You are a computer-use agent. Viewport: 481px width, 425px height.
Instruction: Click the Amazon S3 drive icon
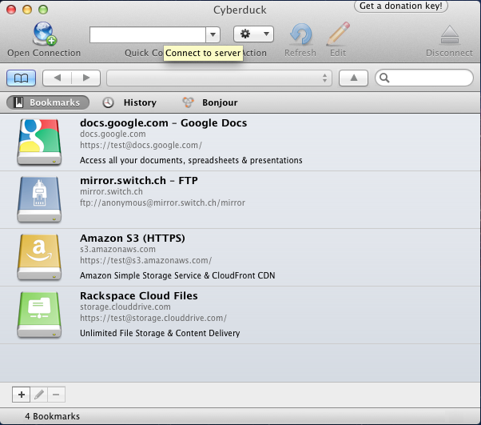(x=39, y=257)
